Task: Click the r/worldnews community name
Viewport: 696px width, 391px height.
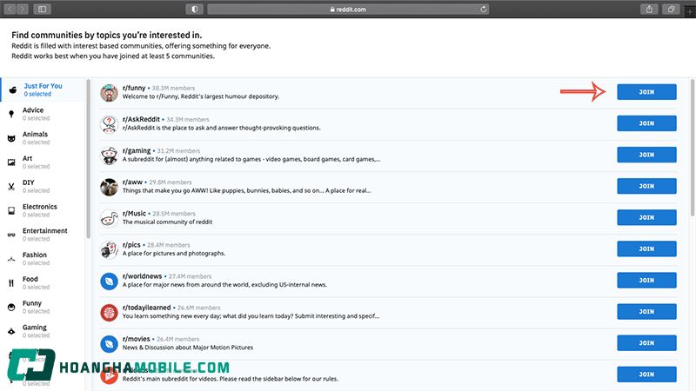Action: coord(142,276)
